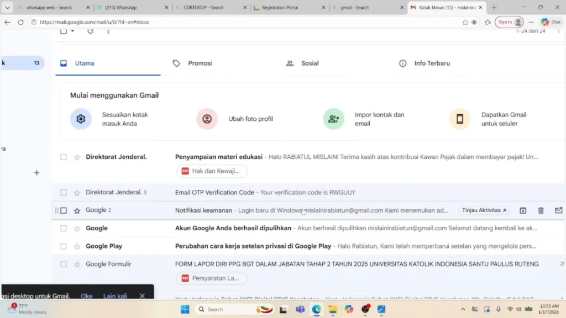The width and height of the screenshot is (566, 318).
Task: Switch to the Info Terbaru tab
Action: click(432, 63)
